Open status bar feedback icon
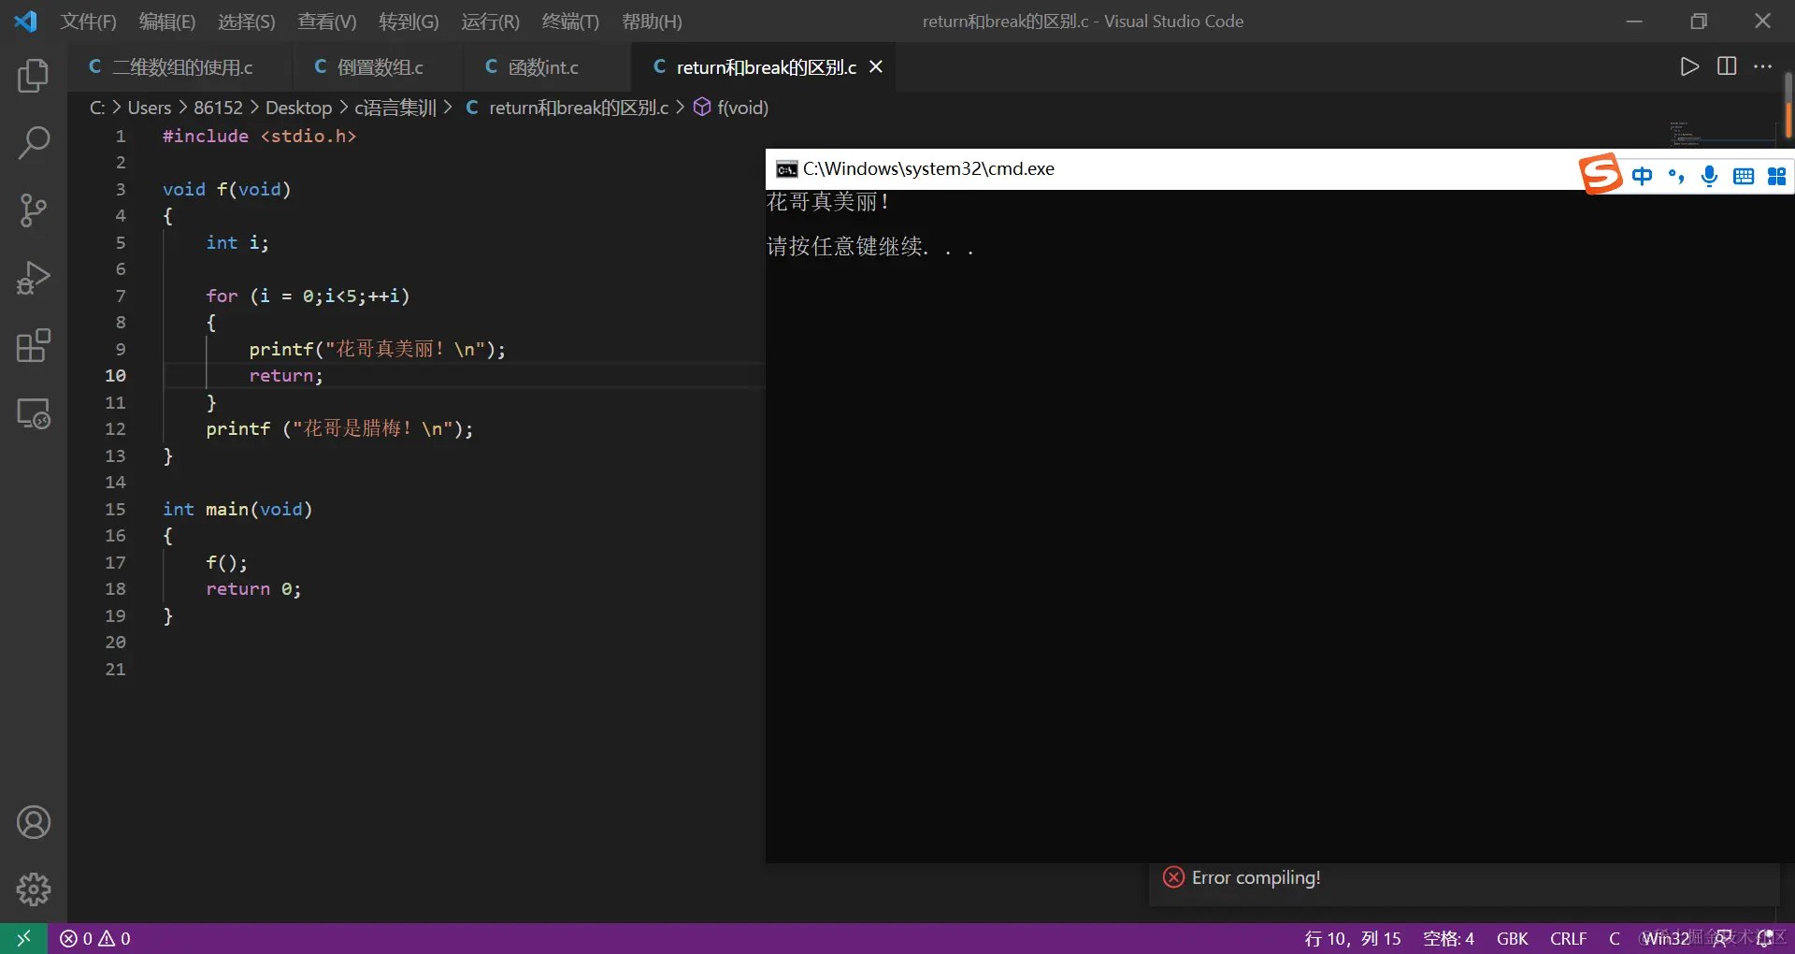 coord(1722,938)
